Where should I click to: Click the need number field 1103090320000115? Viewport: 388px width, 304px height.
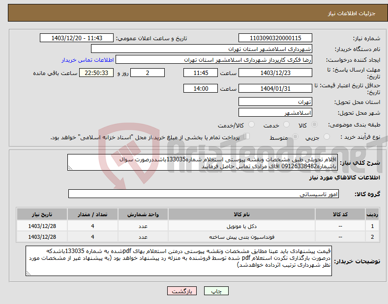(x=275, y=38)
